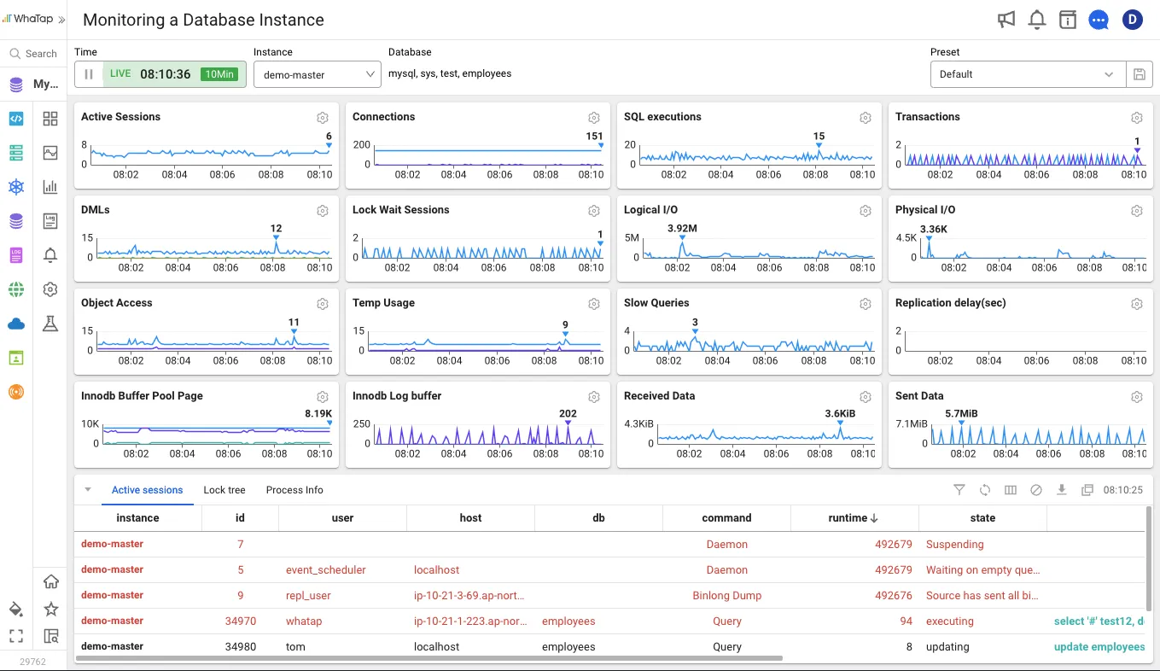This screenshot has width=1160, height=671.
Task: Click the Kubernetes wheel icon in the sidebar
Action: [x=15, y=187]
